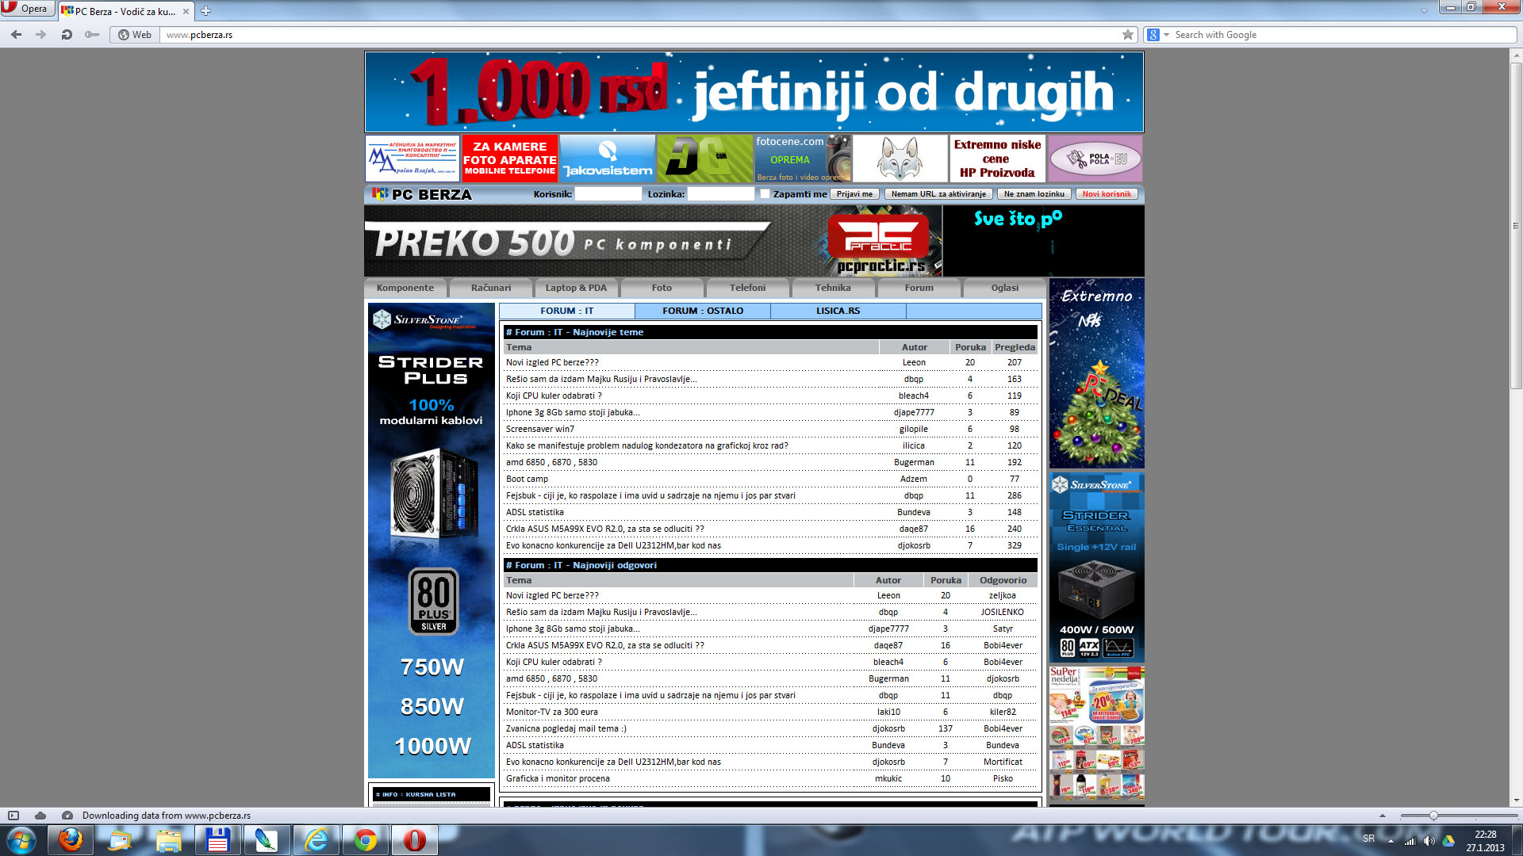This screenshot has width=1523, height=856.
Task: Open topic 'Graficka i monitor procena'
Action: pyautogui.click(x=558, y=778)
